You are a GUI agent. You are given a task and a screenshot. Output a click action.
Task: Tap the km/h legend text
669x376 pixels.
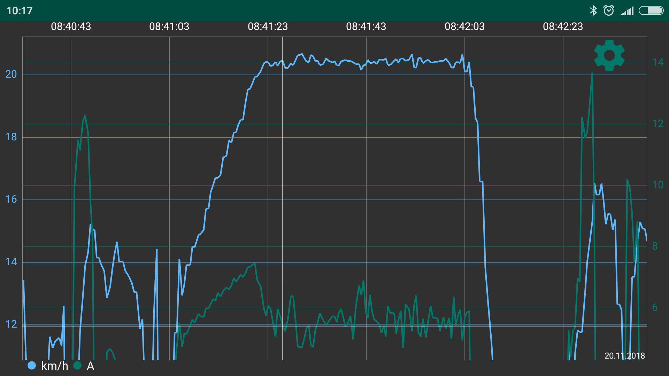point(54,366)
